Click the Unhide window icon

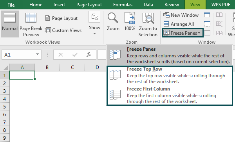207,33
